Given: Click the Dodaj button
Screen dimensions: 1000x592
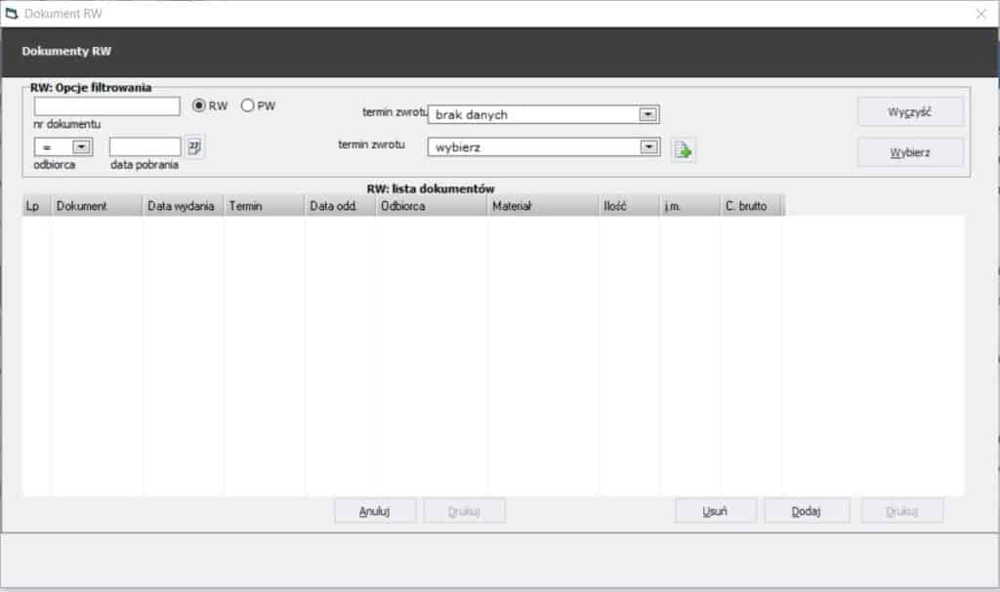Looking at the screenshot, I should pos(806,511).
